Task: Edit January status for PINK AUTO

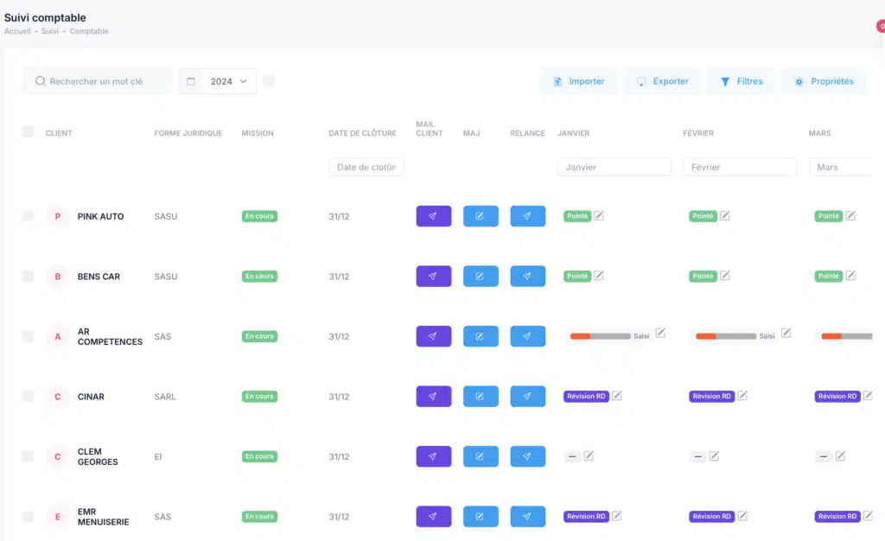Action: 599,216
